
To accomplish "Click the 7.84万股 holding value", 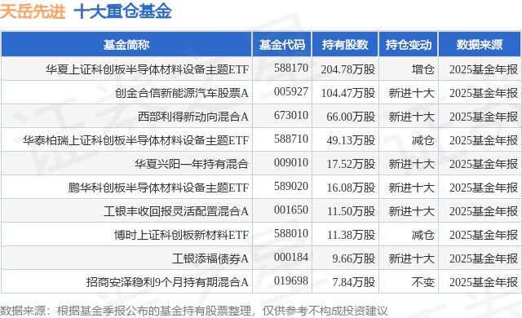I will [x=353, y=282].
